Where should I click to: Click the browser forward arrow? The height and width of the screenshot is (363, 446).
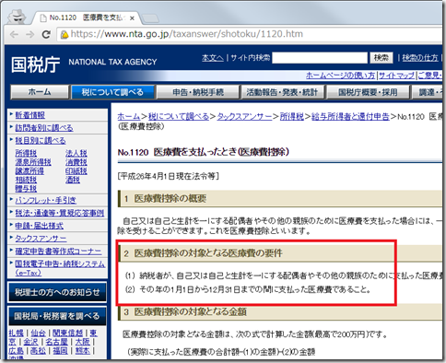[x=30, y=34]
